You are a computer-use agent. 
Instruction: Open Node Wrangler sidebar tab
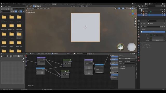click(136, 75)
